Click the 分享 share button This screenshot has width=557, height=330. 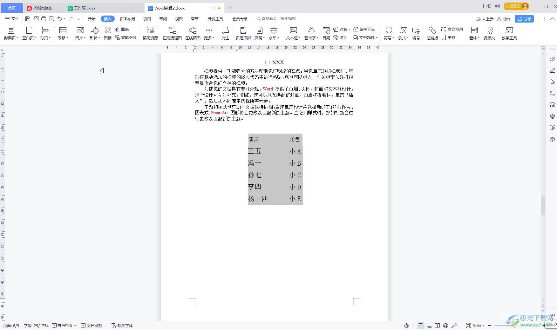[524, 19]
